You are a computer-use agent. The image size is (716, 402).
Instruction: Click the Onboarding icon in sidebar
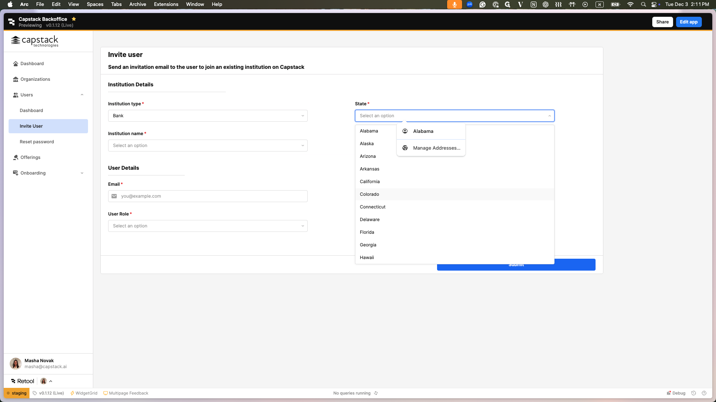(x=16, y=173)
